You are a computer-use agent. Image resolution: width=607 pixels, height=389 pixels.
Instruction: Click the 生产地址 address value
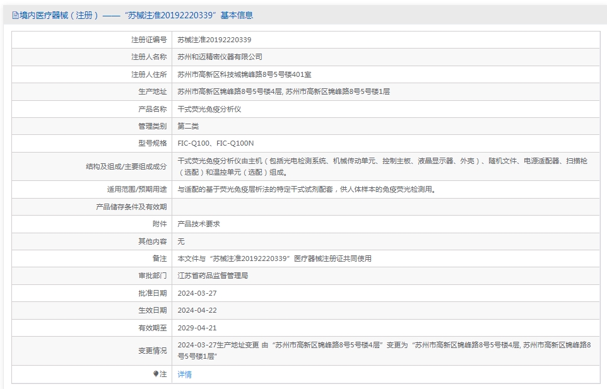[x=284, y=91]
